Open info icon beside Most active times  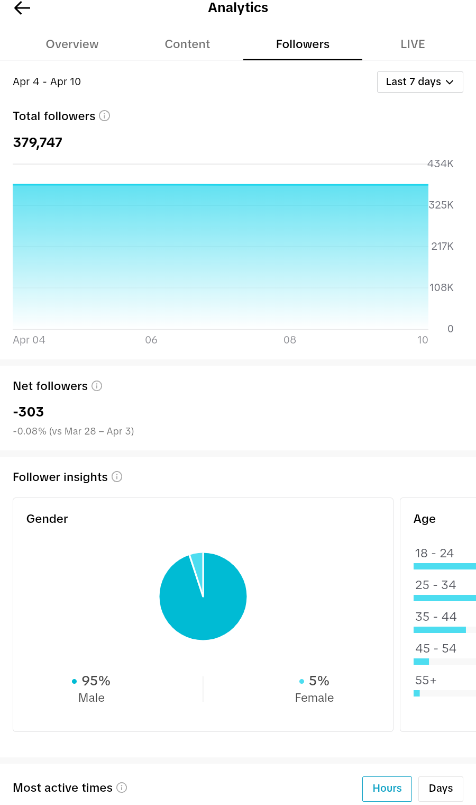pos(122,788)
